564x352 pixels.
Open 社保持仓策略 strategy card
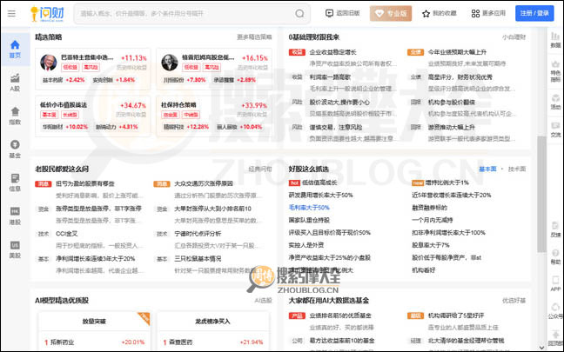[x=214, y=116]
